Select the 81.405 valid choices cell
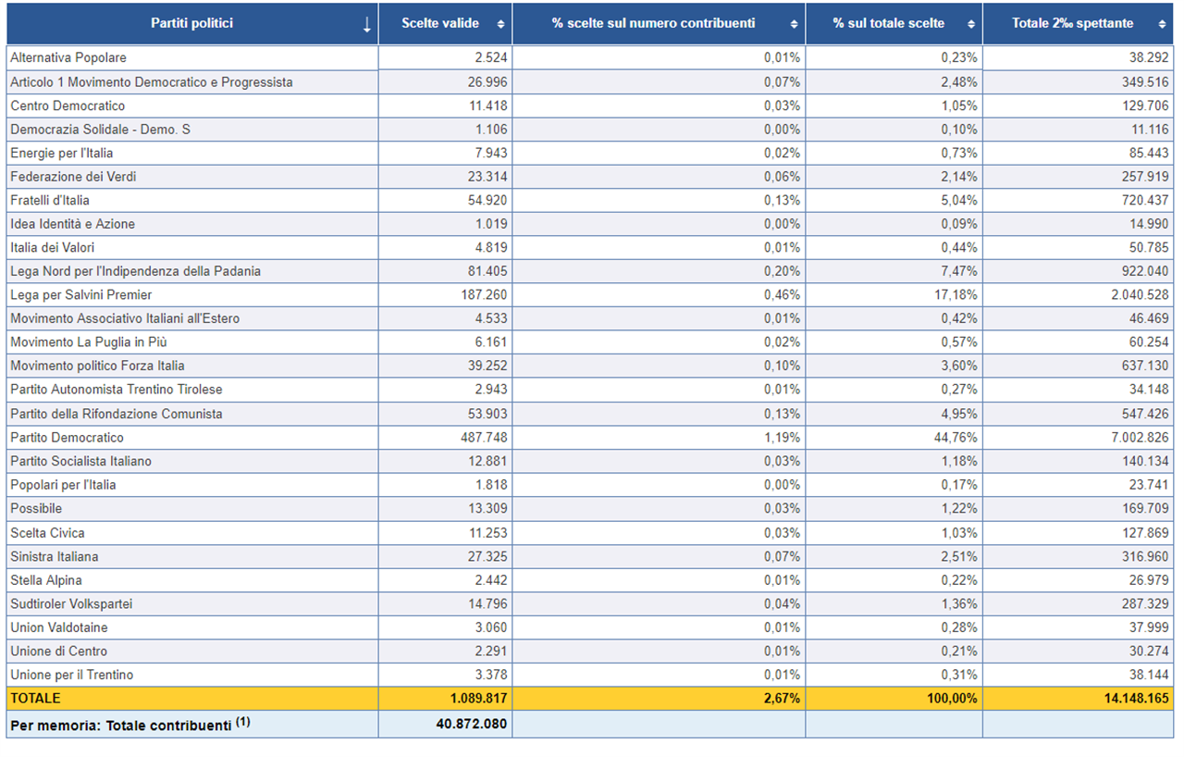 click(x=487, y=271)
